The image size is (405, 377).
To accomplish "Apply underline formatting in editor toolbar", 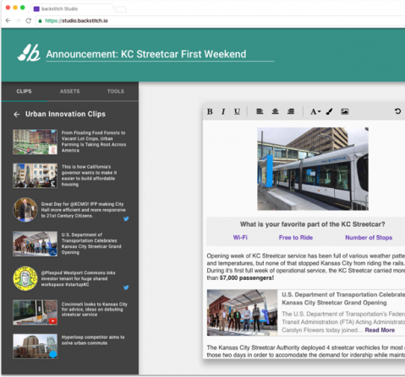I will click(237, 111).
